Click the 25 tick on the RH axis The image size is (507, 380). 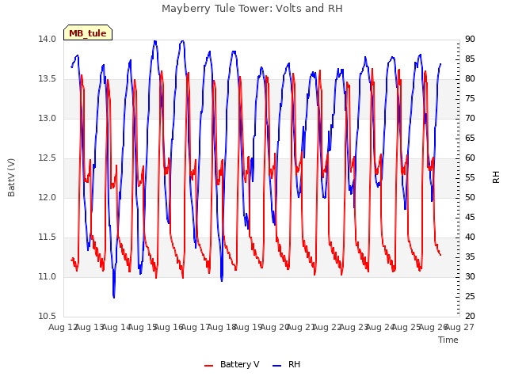(470, 297)
